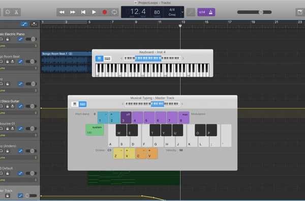Screen dimensions: 305x201
Task: Lock the Default track
Action: [8, 174]
